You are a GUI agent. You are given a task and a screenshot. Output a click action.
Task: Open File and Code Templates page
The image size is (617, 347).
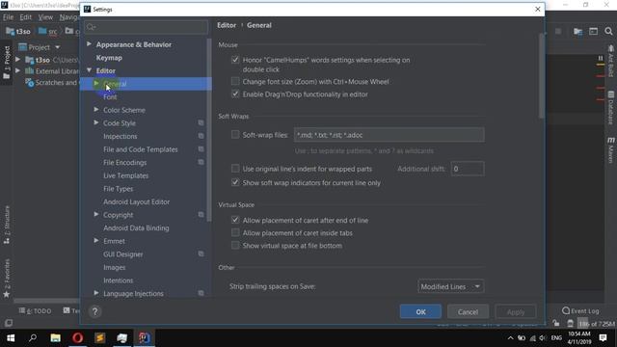coord(141,149)
